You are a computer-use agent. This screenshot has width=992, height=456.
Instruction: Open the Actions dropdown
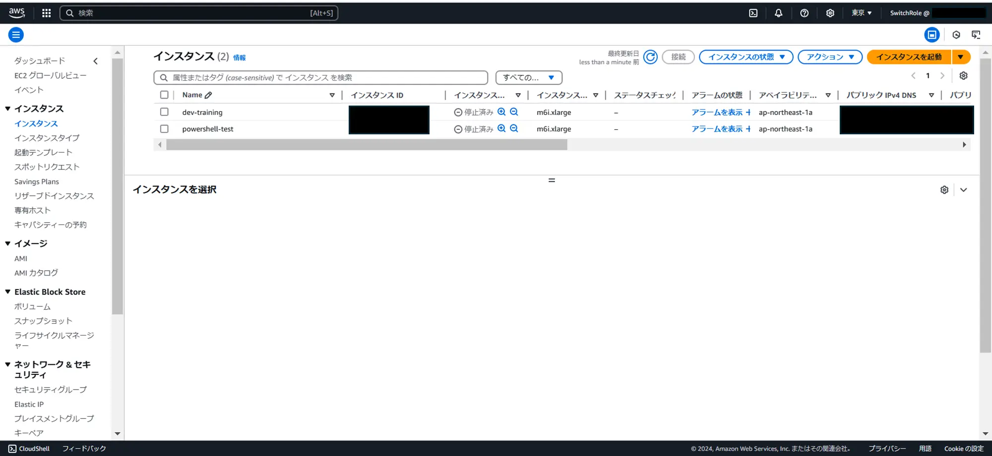click(x=830, y=57)
